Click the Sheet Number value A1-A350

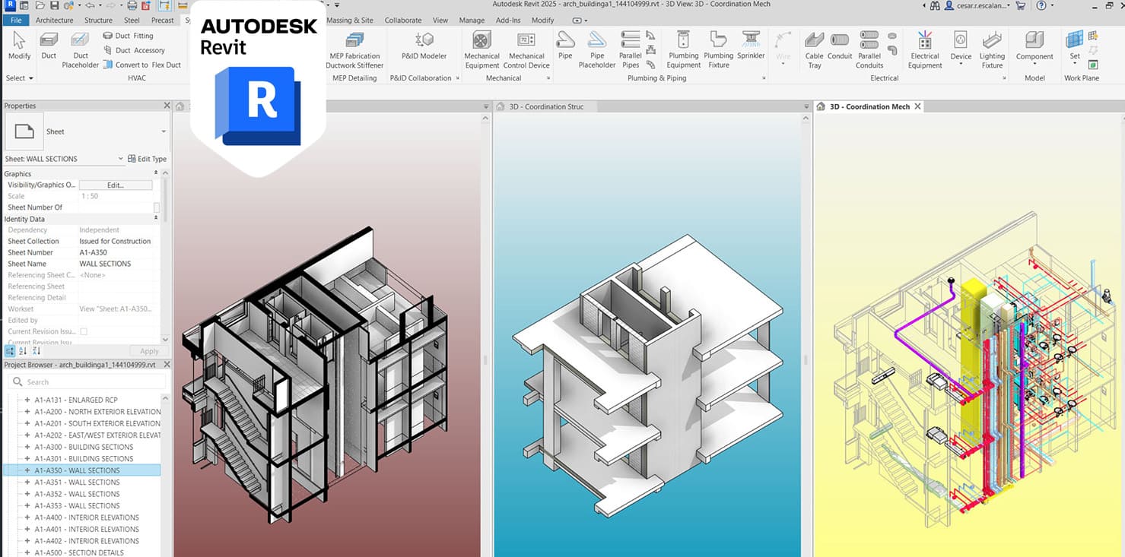click(x=94, y=252)
